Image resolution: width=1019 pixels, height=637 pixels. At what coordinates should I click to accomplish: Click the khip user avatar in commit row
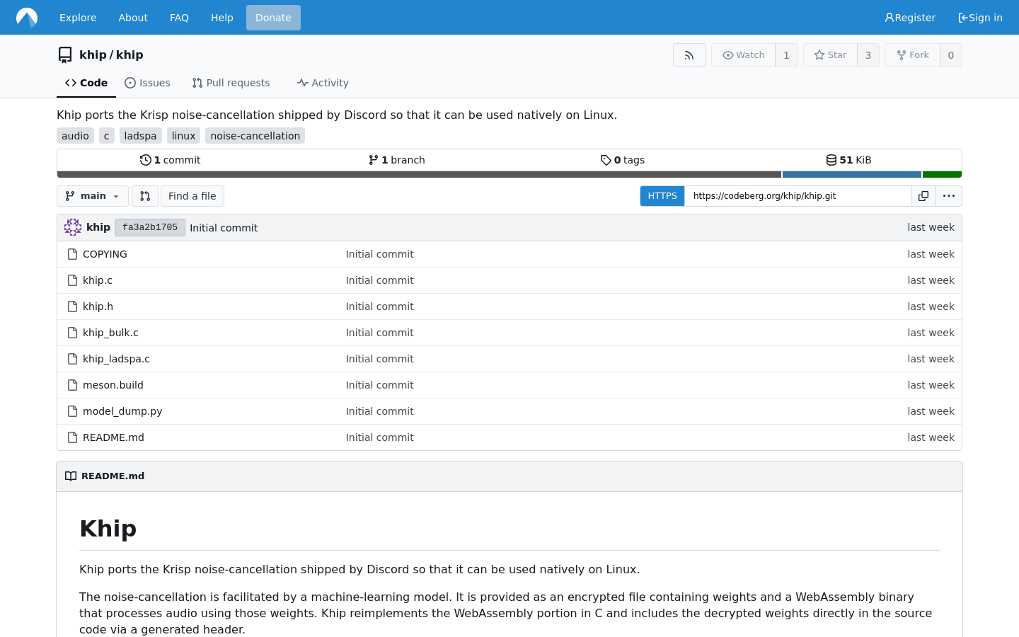[x=73, y=227]
